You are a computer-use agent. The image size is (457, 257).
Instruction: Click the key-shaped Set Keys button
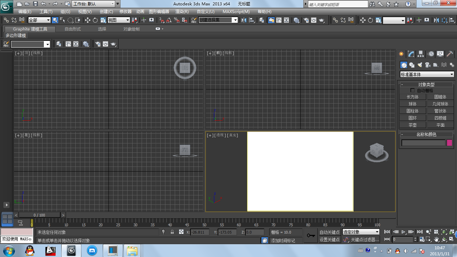(x=311, y=236)
